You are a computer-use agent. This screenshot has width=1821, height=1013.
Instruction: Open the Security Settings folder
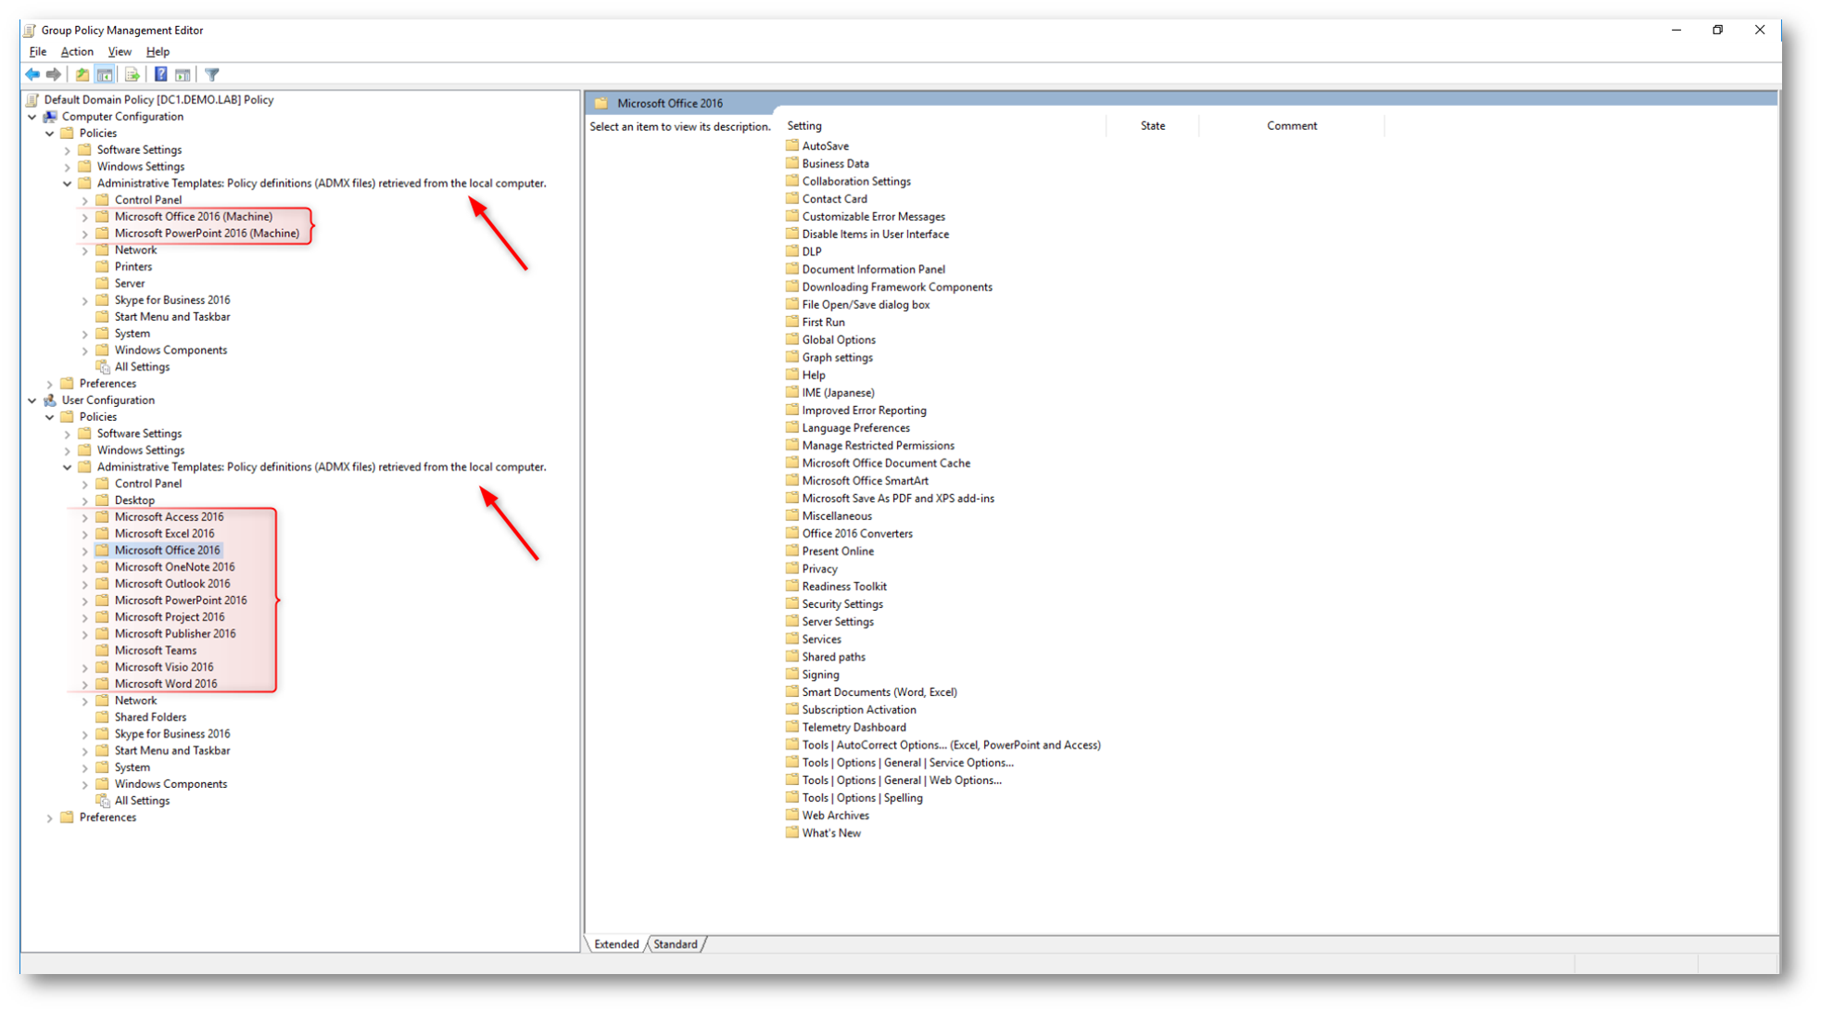click(x=841, y=604)
